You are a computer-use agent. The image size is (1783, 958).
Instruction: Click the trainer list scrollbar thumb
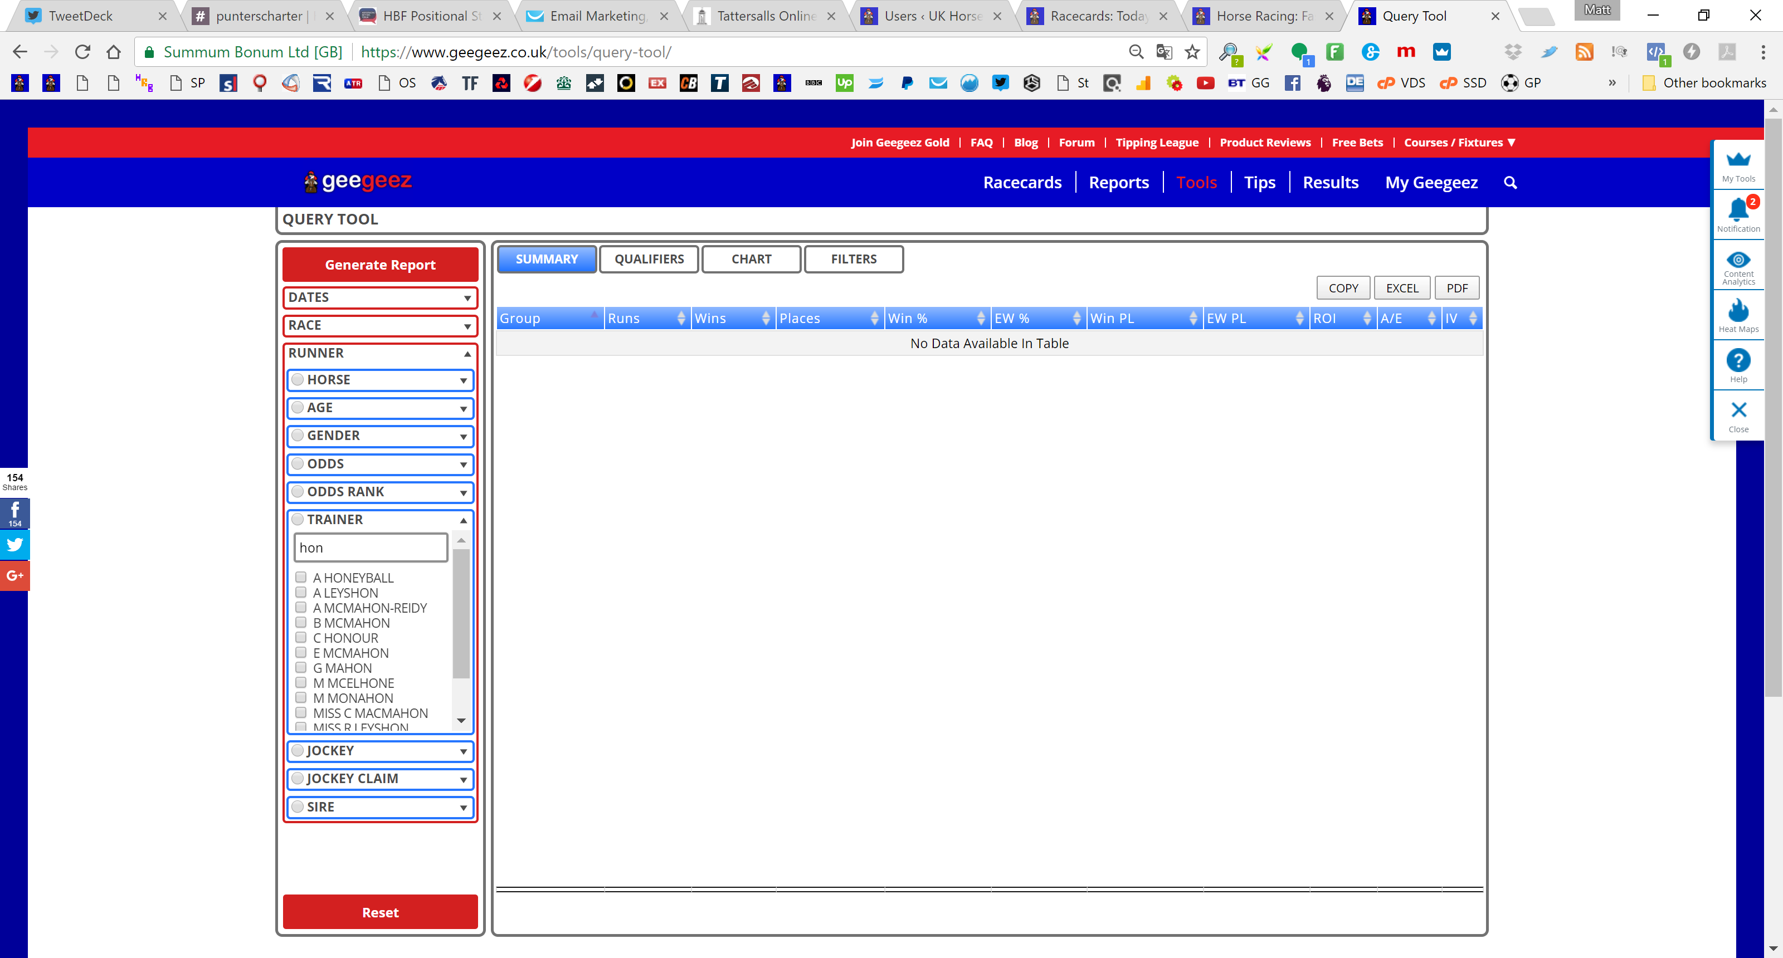coord(461,613)
